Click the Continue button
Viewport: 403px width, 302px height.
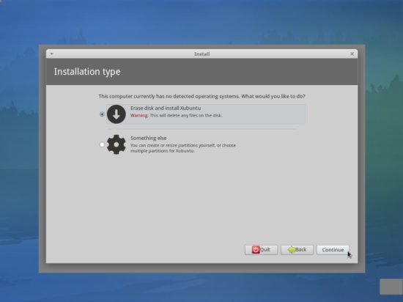pyautogui.click(x=333, y=250)
